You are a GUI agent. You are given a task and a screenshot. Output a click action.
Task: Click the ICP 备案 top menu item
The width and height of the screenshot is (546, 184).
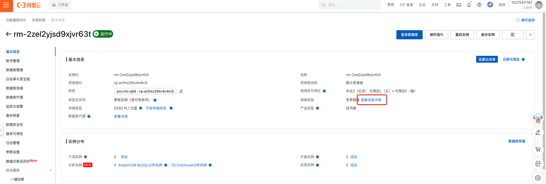406,5
